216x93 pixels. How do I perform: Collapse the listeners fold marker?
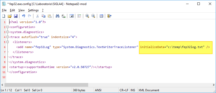[x=7, y=42]
